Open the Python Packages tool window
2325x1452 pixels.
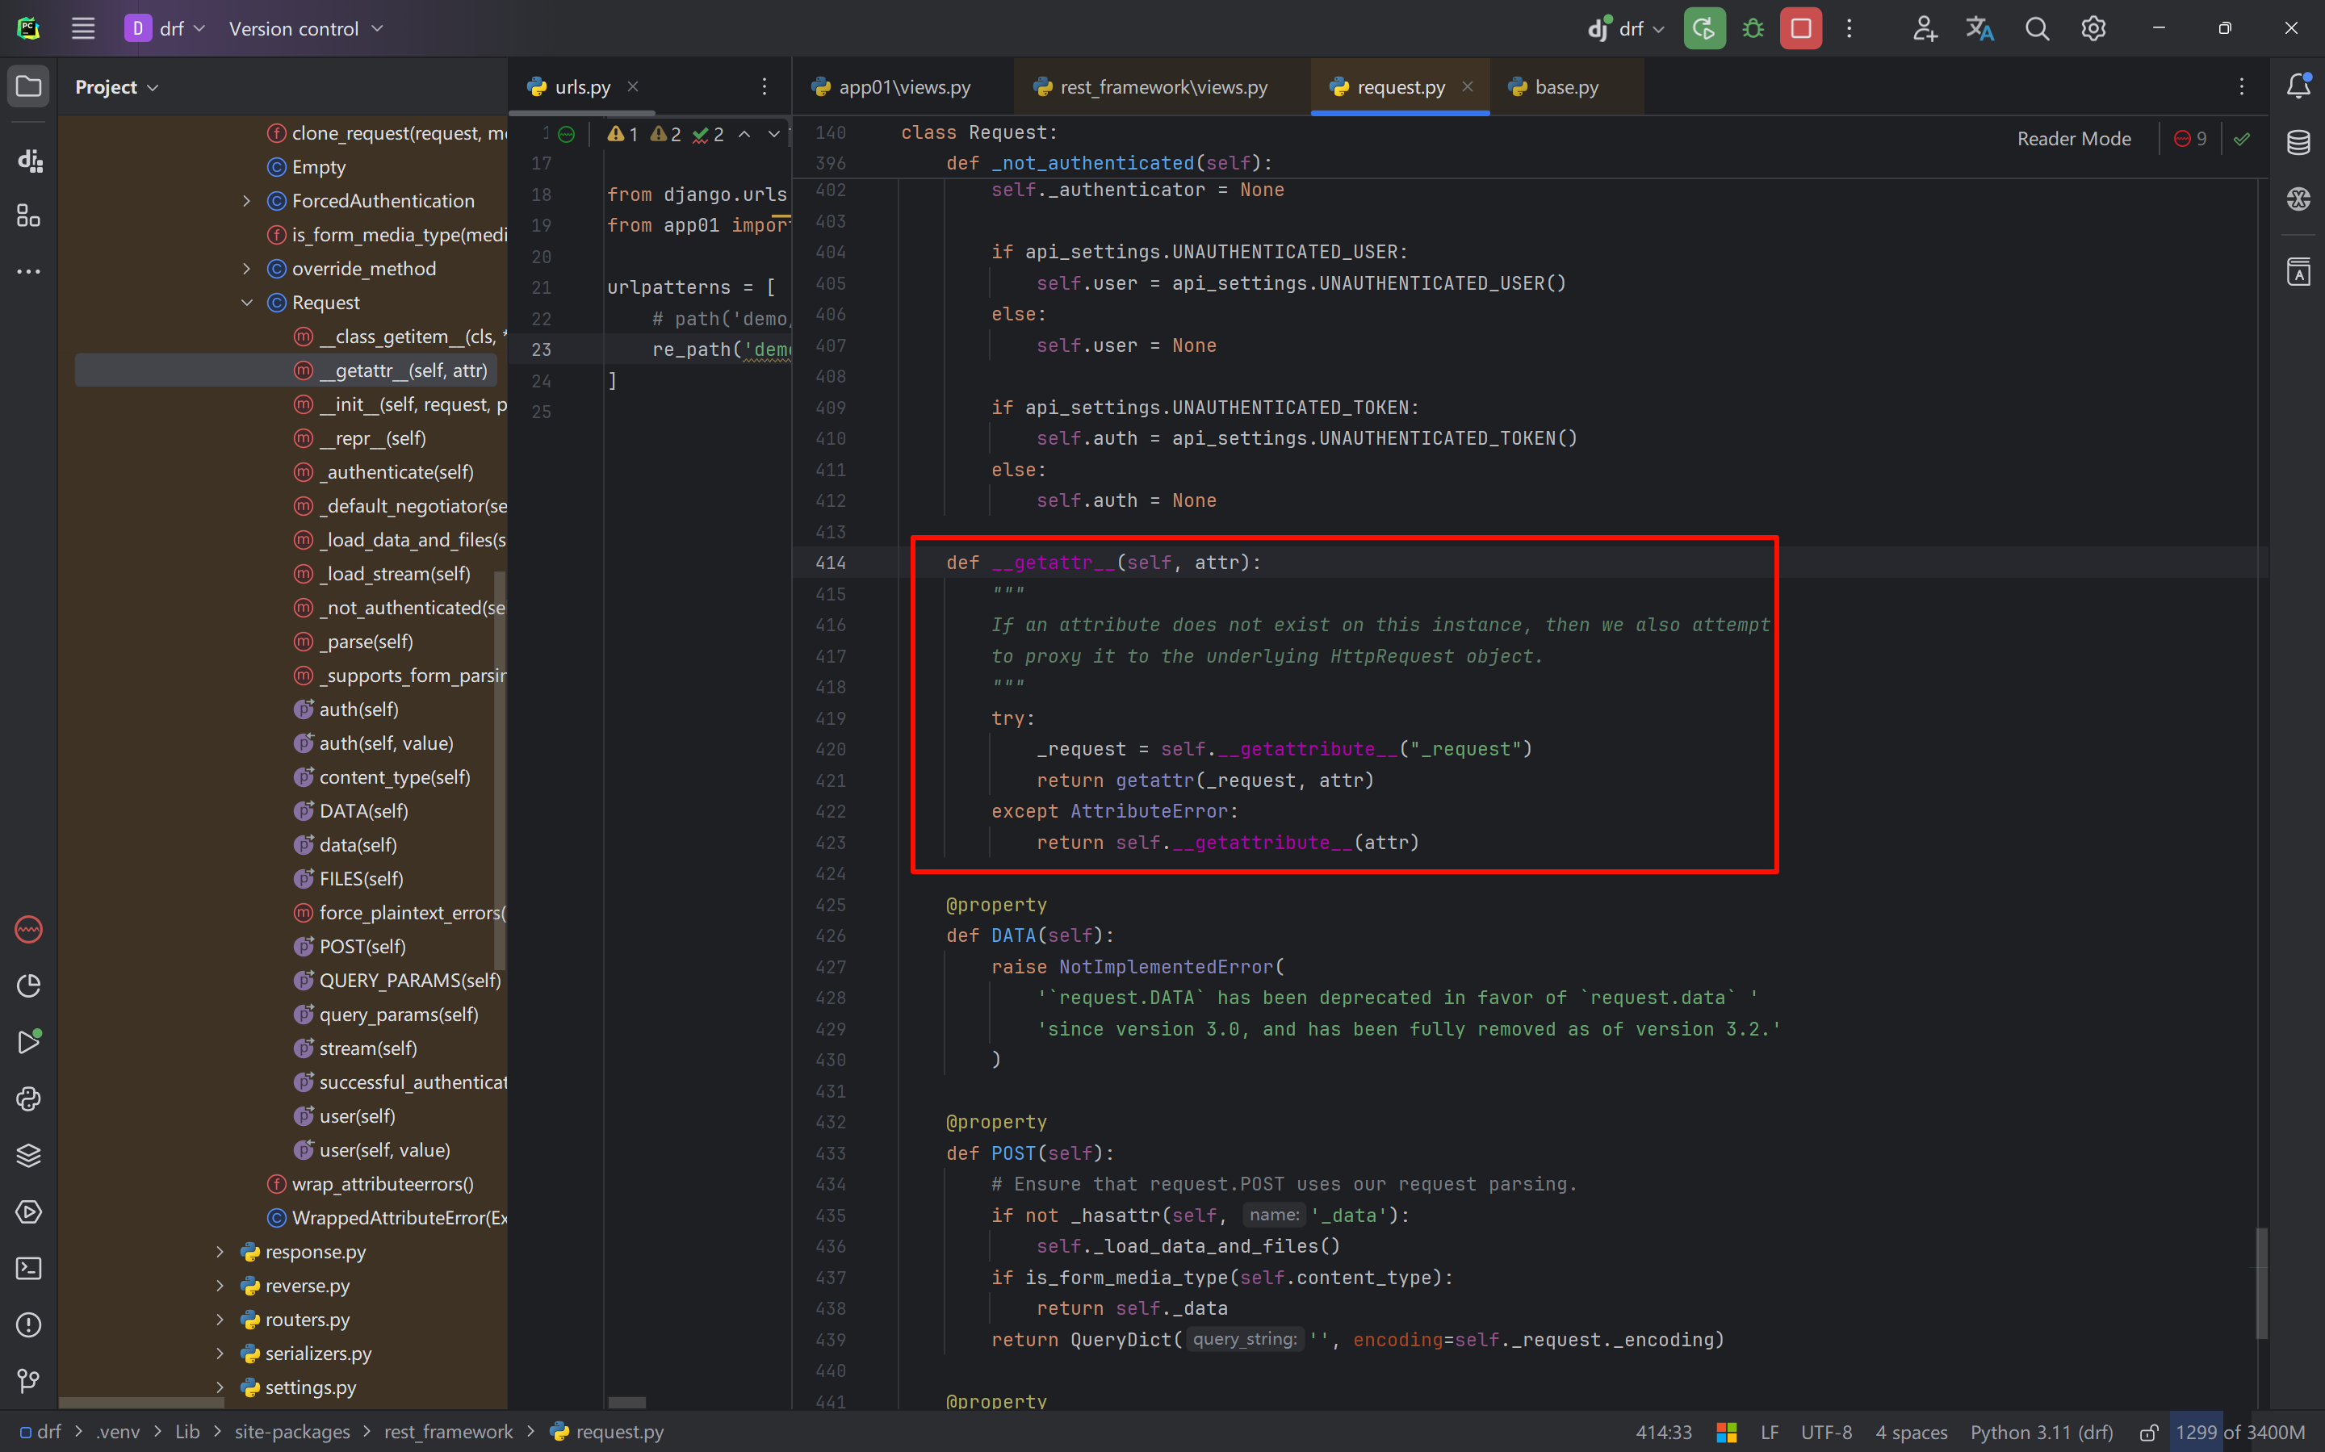[x=29, y=1155]
